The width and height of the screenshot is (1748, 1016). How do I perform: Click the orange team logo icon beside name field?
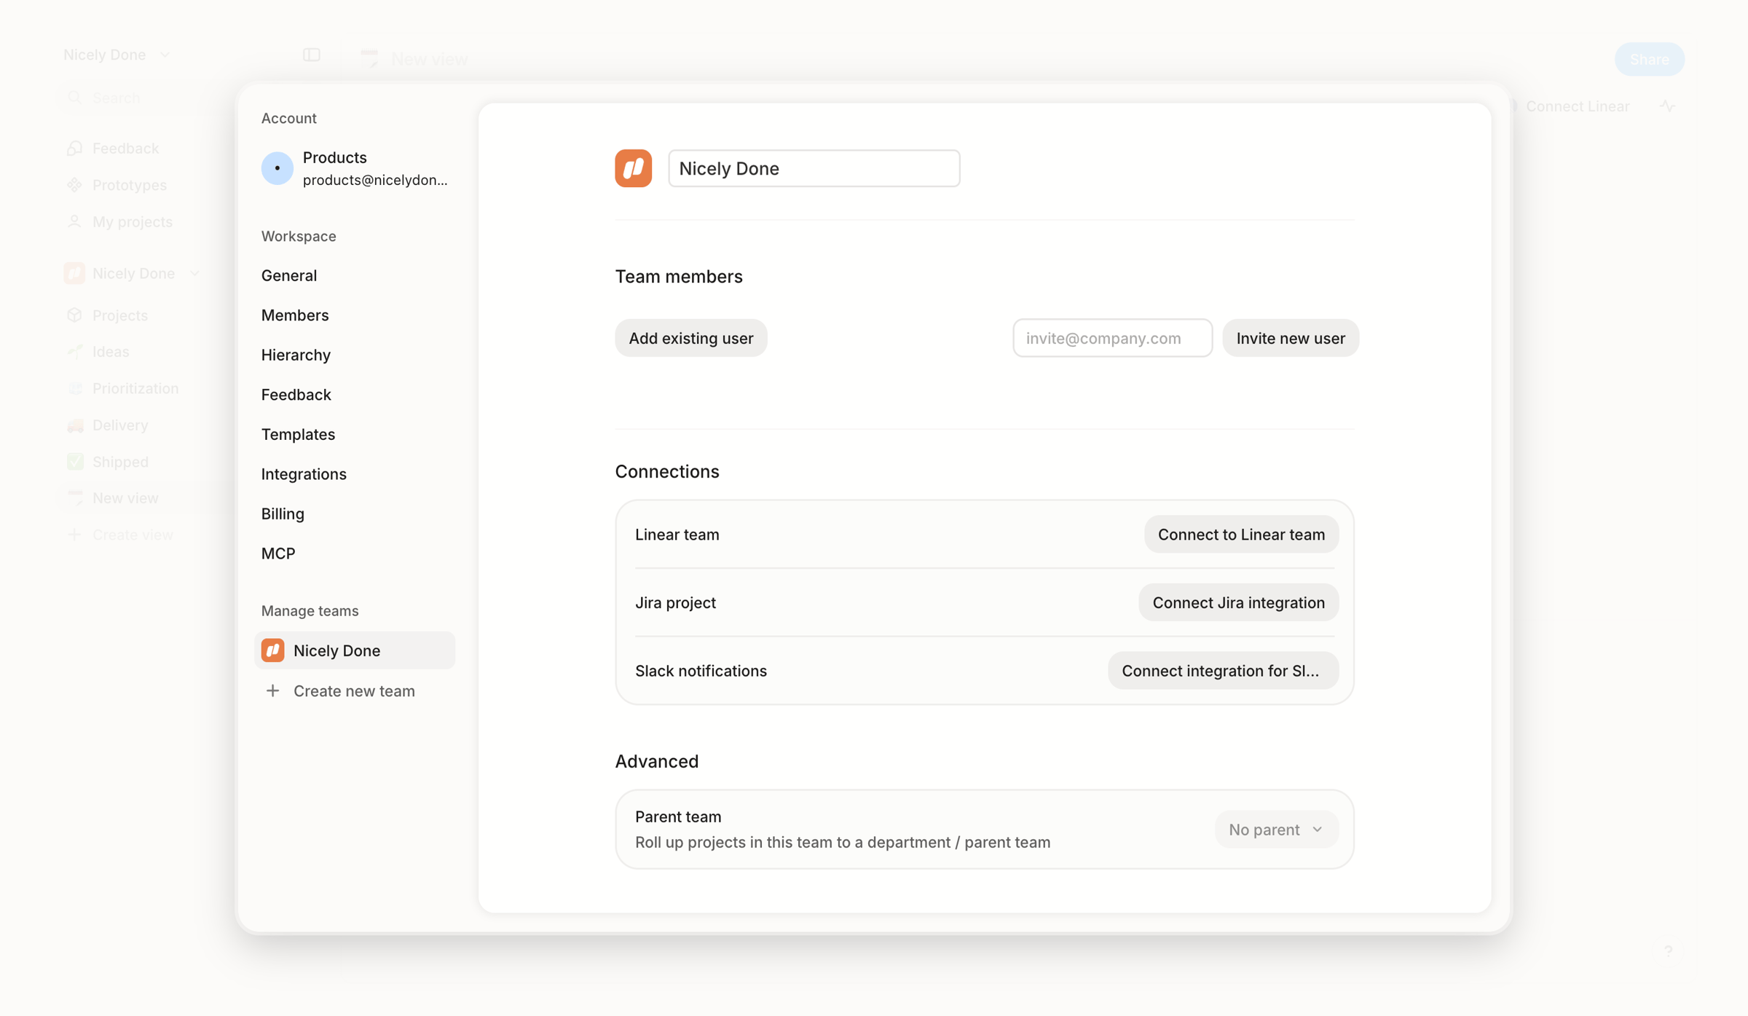[x=633, y=168]
